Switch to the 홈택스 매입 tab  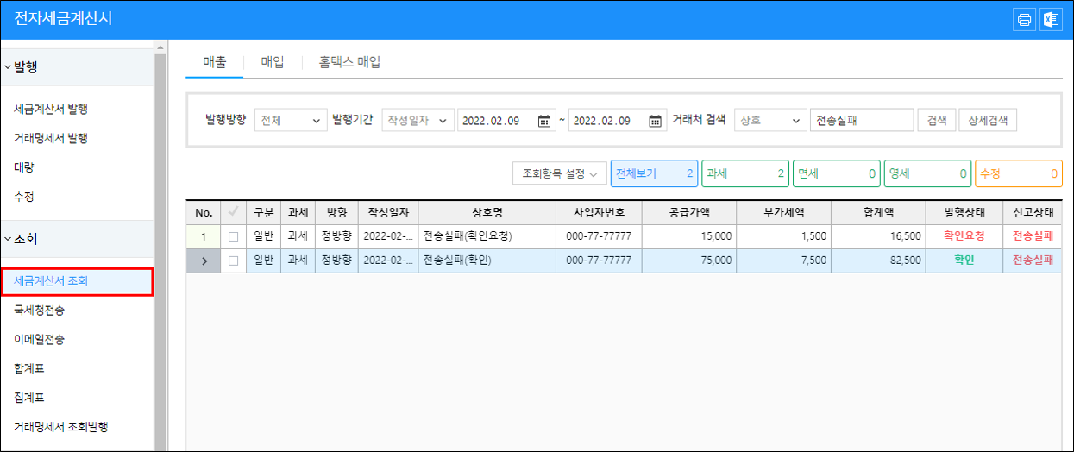[x=349, y=62]
